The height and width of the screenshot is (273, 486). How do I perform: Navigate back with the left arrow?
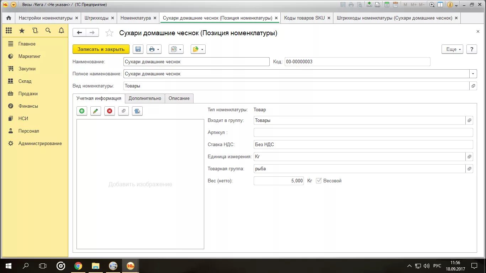(79, 33)
